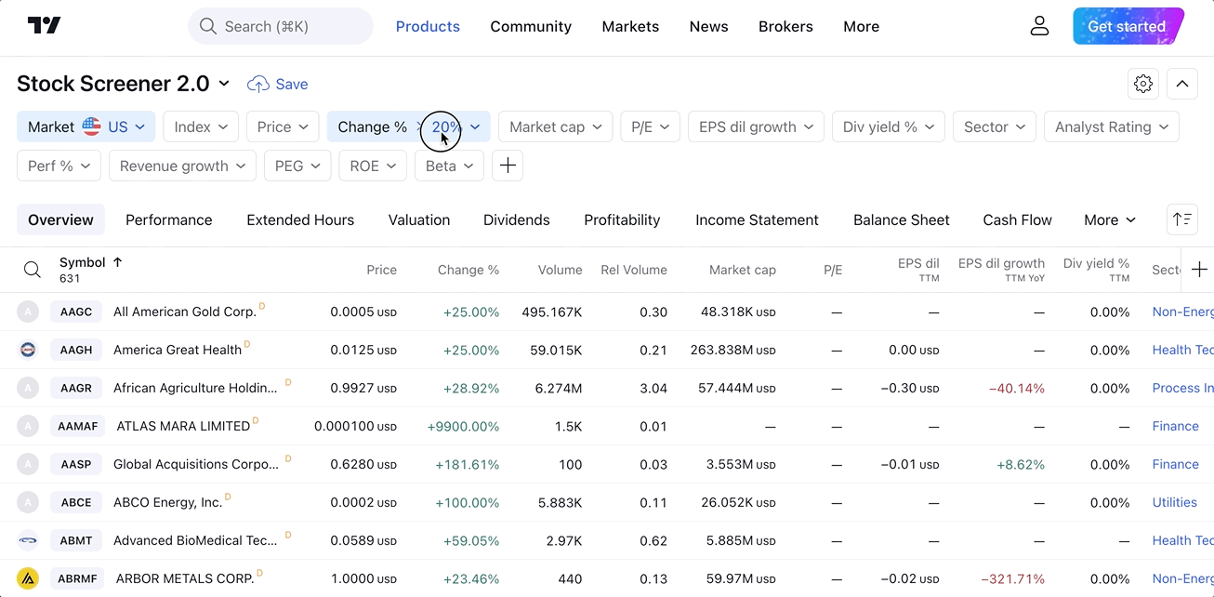Open the user profile menu icon
Viewport: 1214px width, 597px height.
pos(1039,26)
